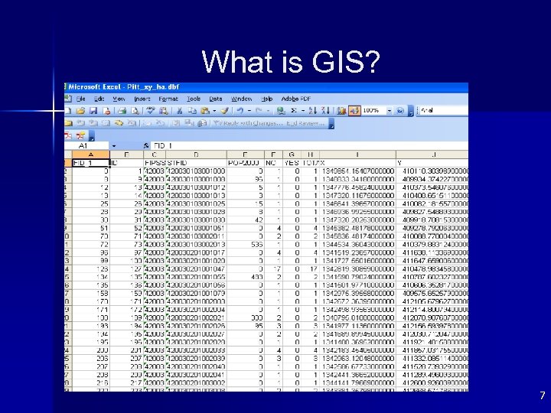Select column I header
This screenshot has width=551, height=413.
(x=357, y=154)
